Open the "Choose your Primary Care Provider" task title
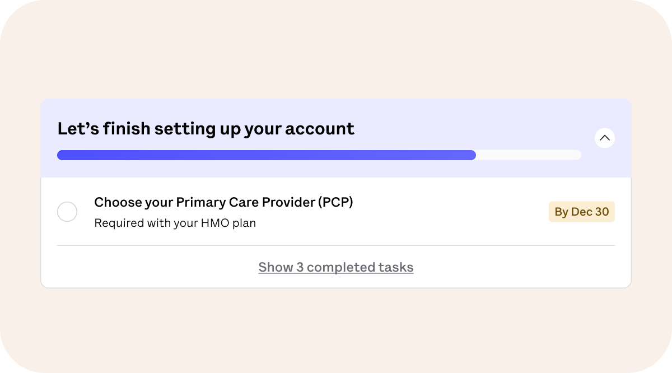The image size is (672, 373). click(223, 202)
